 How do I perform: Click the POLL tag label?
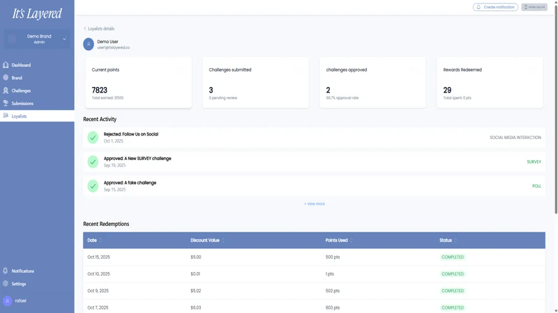click(x=536, y=186)
